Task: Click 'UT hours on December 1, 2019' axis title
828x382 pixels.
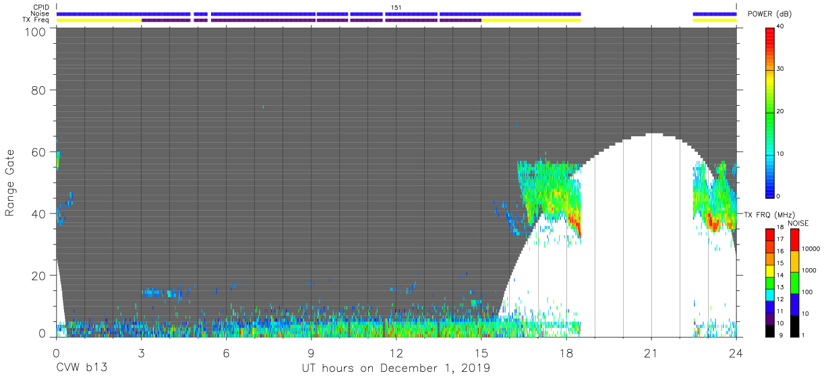Action: point(396,369)
